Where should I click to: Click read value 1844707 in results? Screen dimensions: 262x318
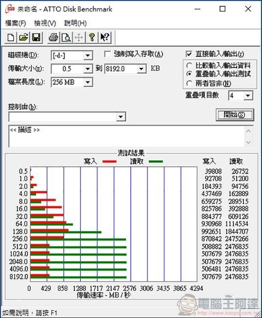click(x=237, y=231)
